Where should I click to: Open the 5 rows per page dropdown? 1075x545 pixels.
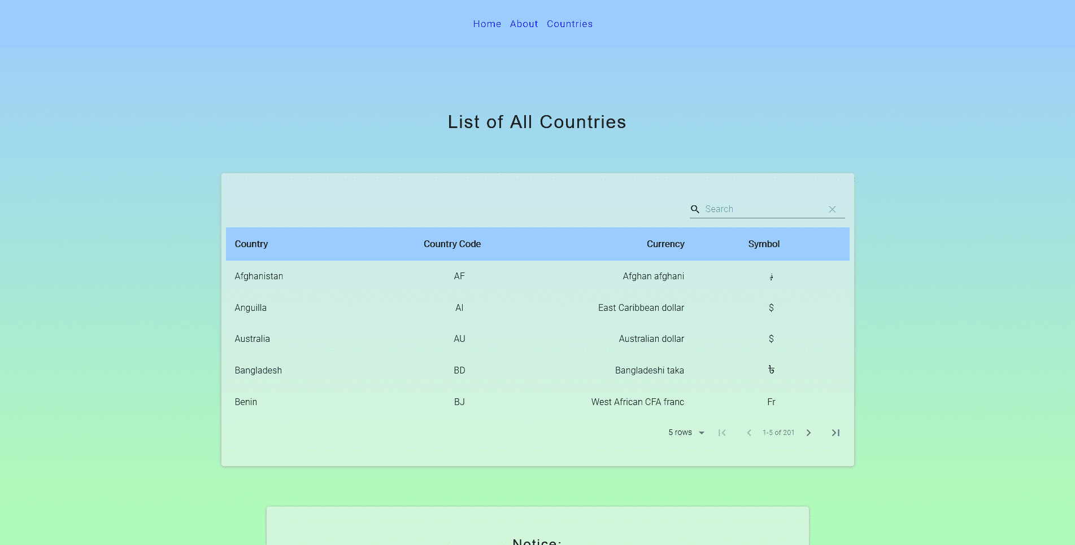point(686,433)
